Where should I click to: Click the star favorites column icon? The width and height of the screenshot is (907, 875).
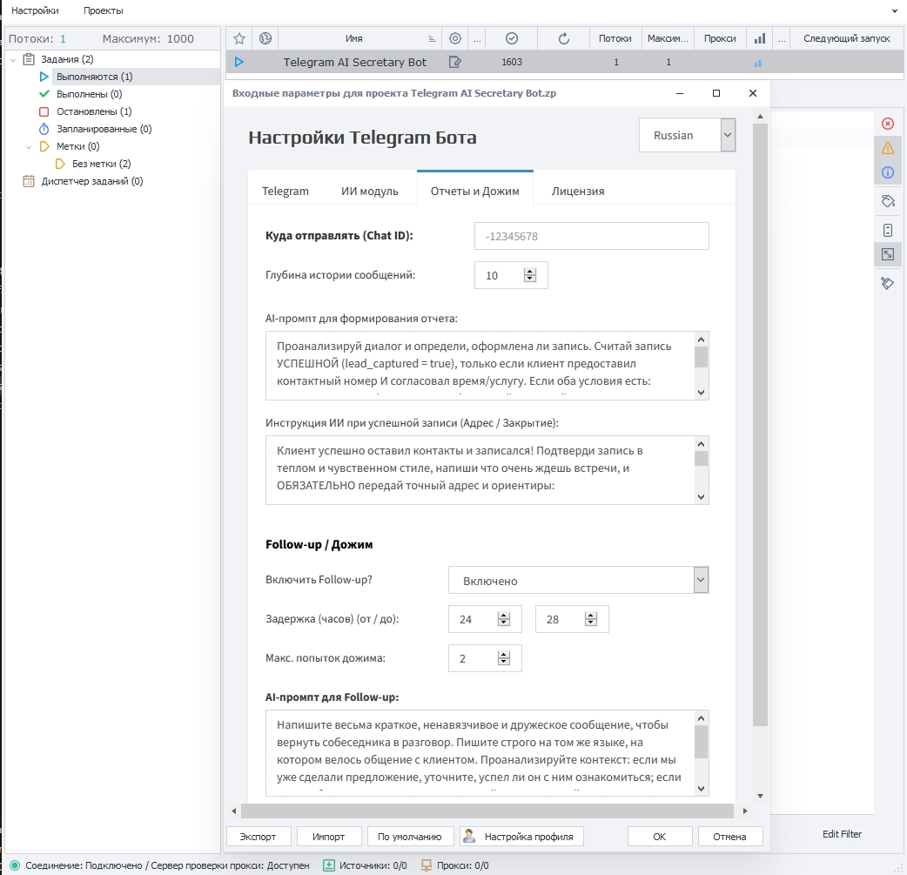239,39
